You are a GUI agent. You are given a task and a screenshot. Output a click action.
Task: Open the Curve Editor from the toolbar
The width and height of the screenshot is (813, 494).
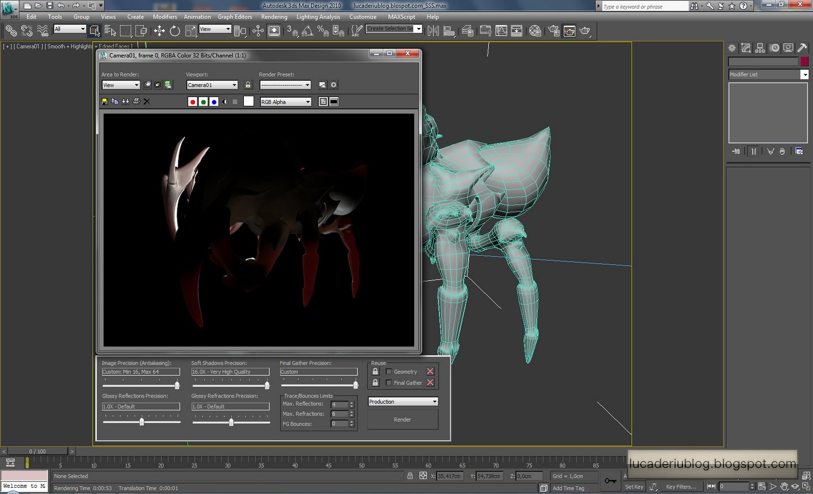tap(501, 31)
